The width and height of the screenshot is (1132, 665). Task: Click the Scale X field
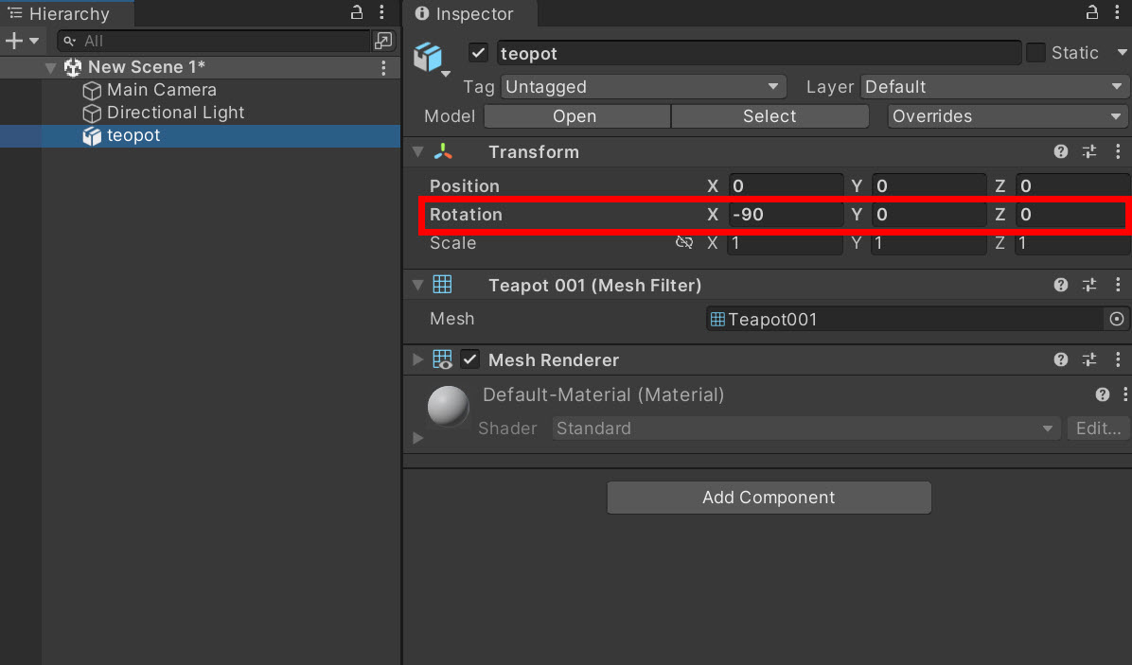(786, 243)
